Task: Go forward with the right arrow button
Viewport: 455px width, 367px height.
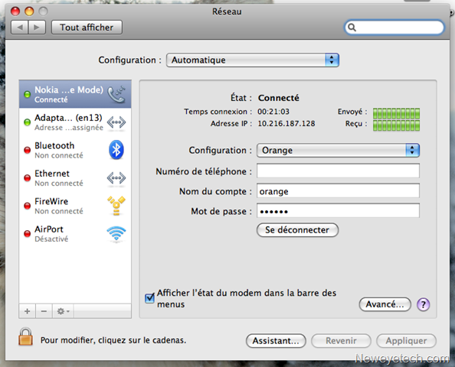Action: tap(37, 28)
